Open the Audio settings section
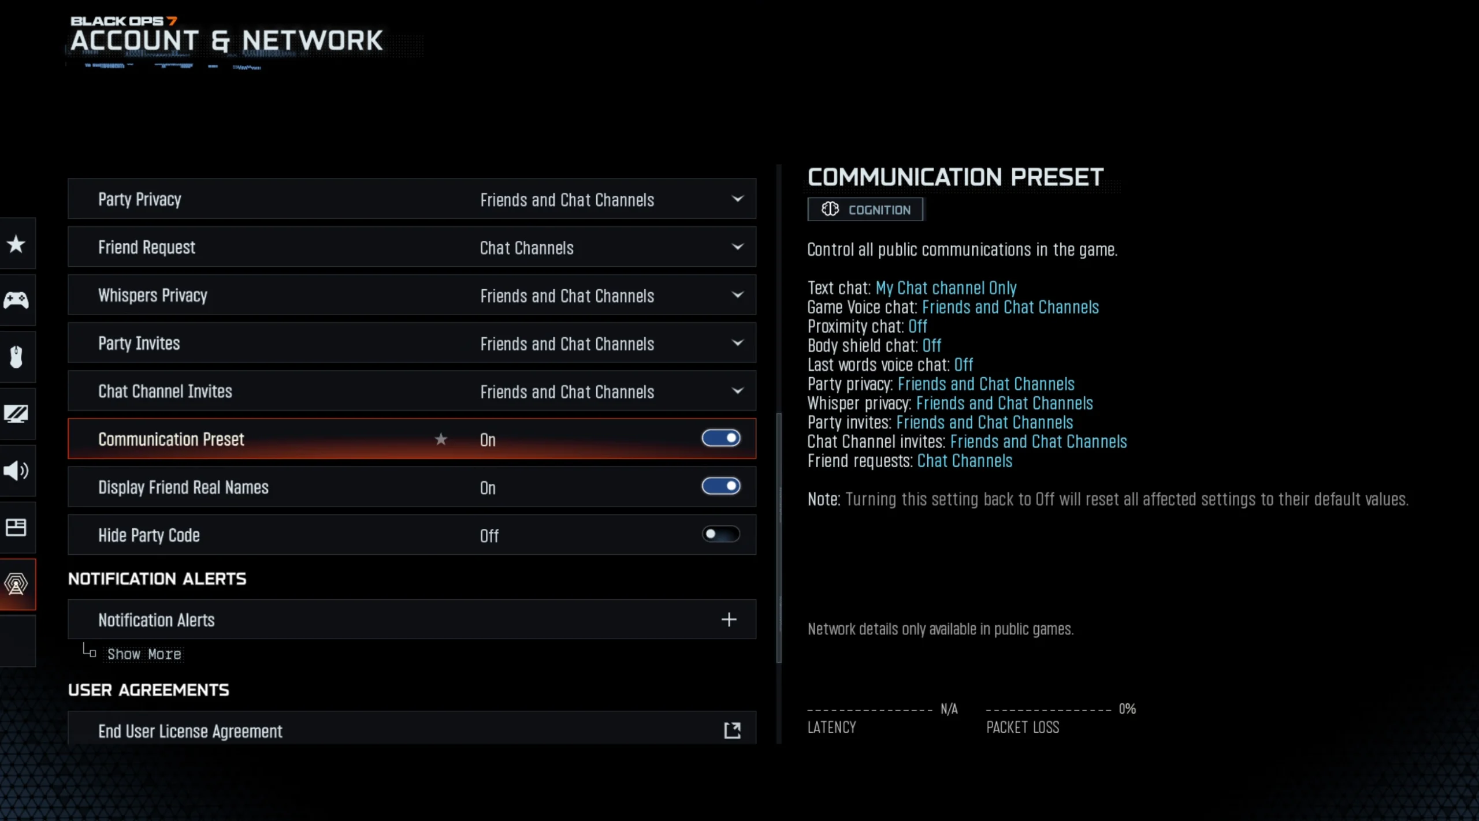 coord(17,471)
